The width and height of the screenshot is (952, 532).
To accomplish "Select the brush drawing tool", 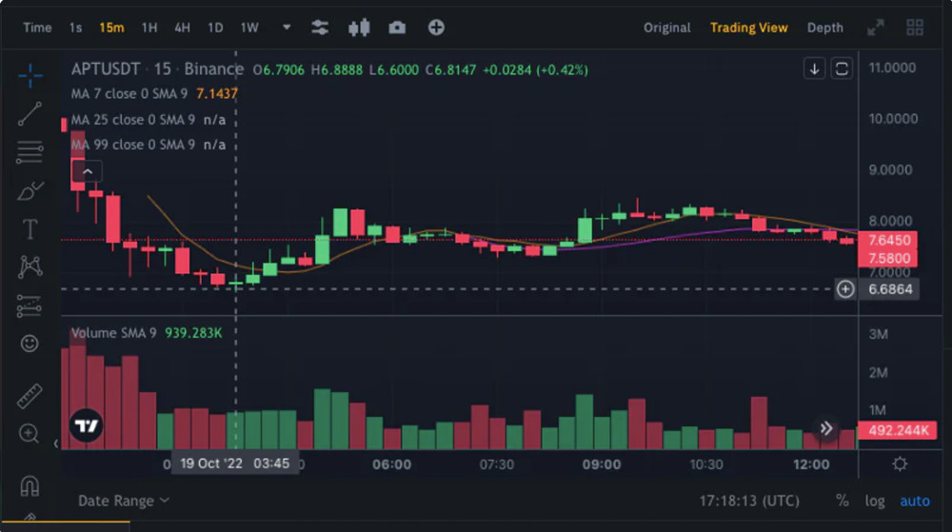I will (30, 190).
